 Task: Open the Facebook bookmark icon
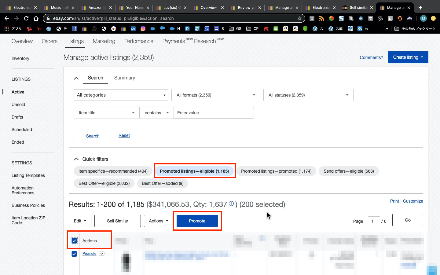coord(74,29)
